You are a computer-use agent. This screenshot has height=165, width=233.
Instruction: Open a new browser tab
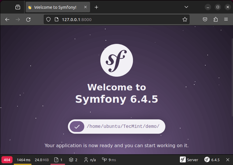[97, 7]
